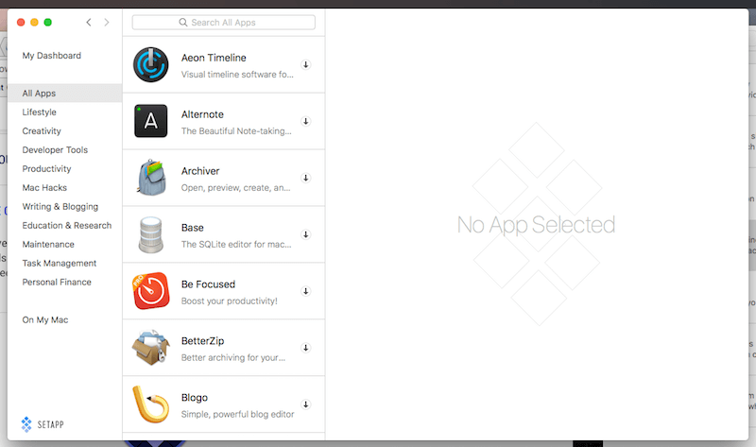
Task: Open the Archiver backpack icon
Action: pos(151,178)
